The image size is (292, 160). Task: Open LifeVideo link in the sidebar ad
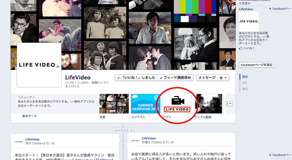pos(246,9)
